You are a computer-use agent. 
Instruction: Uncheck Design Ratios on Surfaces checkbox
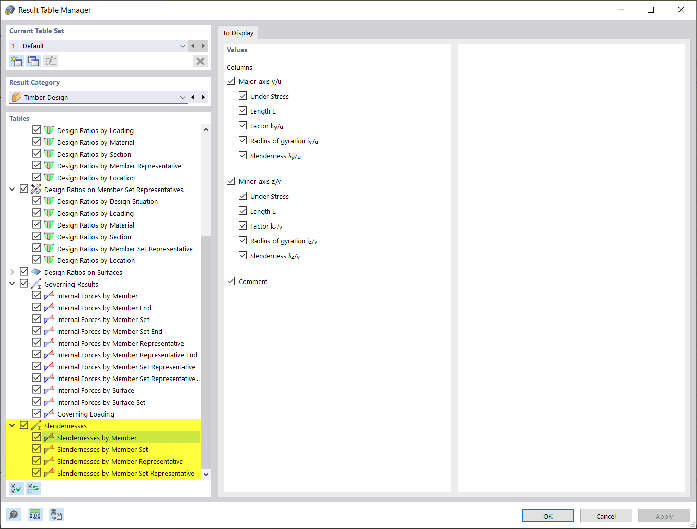(x=24, y=271)
